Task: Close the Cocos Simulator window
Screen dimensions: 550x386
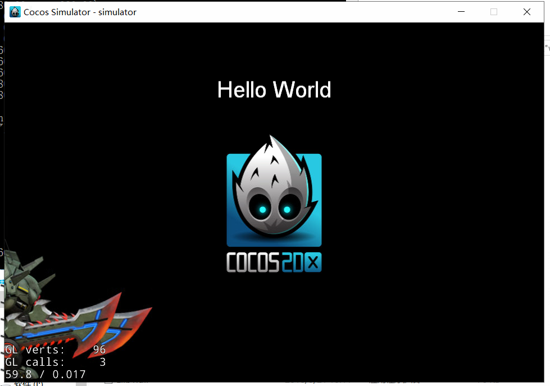Action: (526, 12)
